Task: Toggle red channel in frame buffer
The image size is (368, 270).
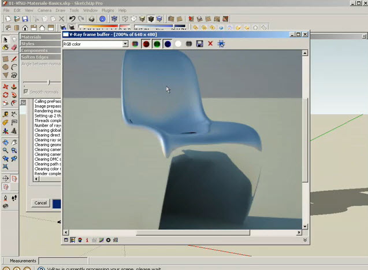Action: 146,44
